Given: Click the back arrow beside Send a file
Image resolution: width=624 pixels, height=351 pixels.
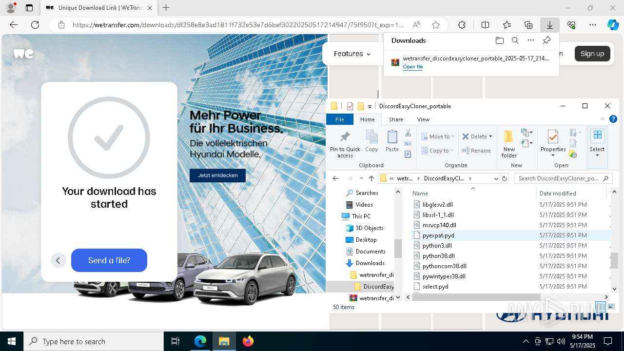Looking at the screenshot, I should (x=58, y=260).
